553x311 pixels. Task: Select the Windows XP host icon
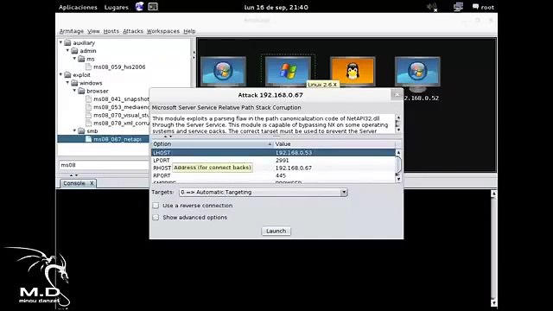[288, 71]
